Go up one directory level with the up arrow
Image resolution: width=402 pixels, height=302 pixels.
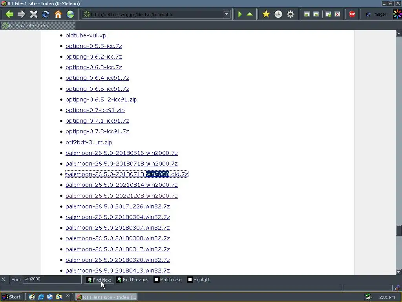click(250, 14)
